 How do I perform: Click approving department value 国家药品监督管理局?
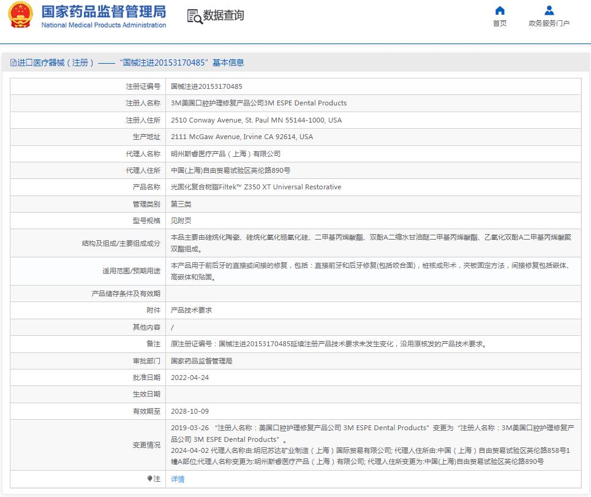click(201, 361)
